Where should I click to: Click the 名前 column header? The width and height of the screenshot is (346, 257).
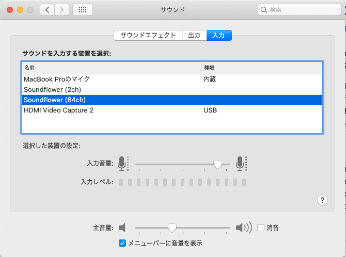[112, 68]
